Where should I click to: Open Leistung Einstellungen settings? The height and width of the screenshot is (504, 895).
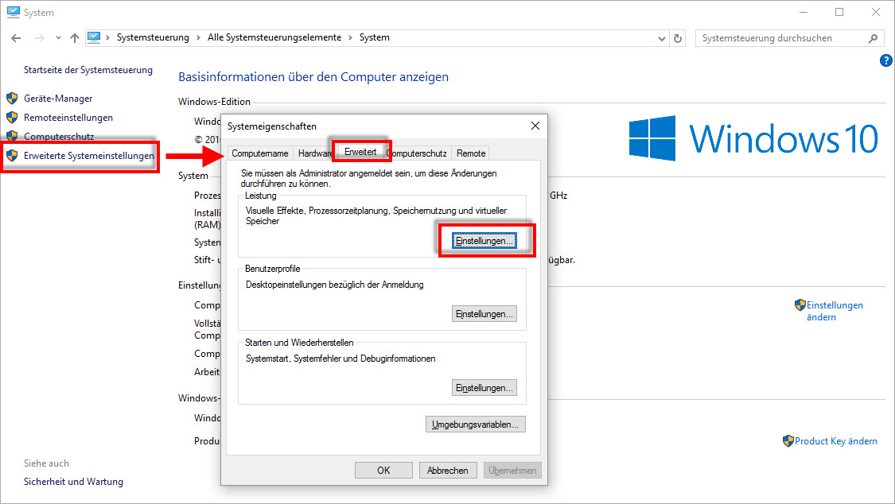pos(485,239)
